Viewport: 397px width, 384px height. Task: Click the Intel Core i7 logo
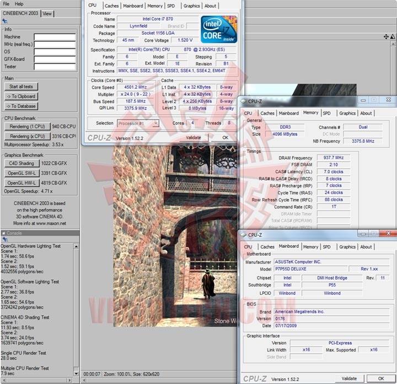click(219, 29)
